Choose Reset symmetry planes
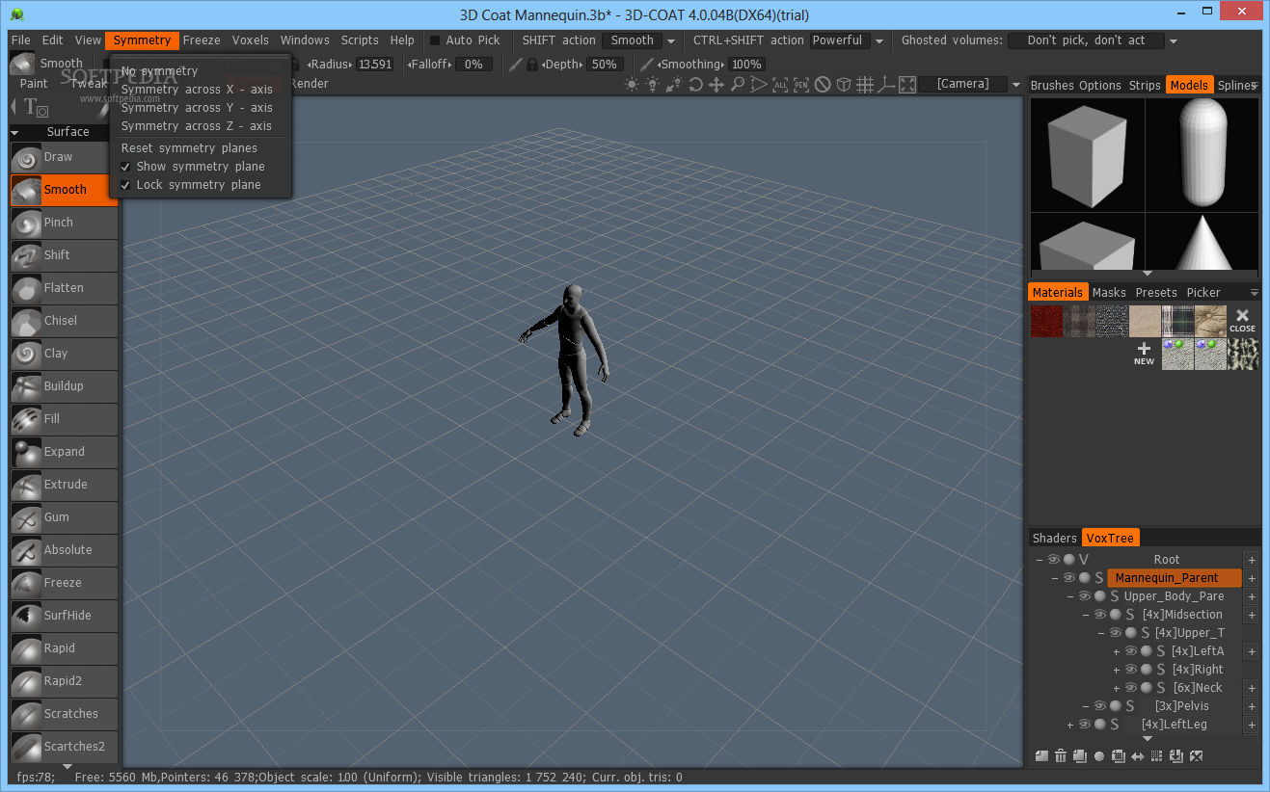 [189, 148]
